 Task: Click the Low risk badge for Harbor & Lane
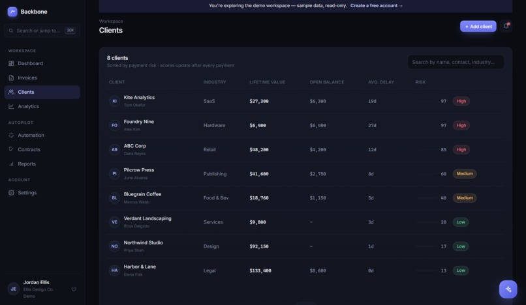point(461,270)
